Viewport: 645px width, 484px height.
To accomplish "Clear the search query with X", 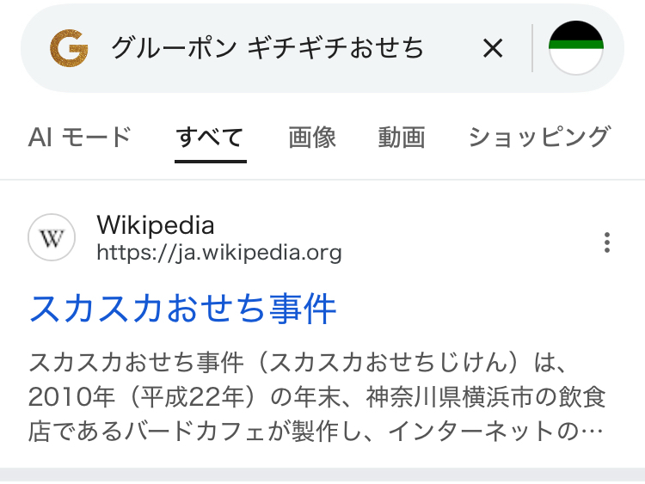I will (x=492, y=49).
